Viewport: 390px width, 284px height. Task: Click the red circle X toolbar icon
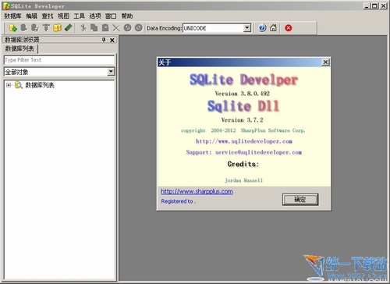tap(288, 28)
